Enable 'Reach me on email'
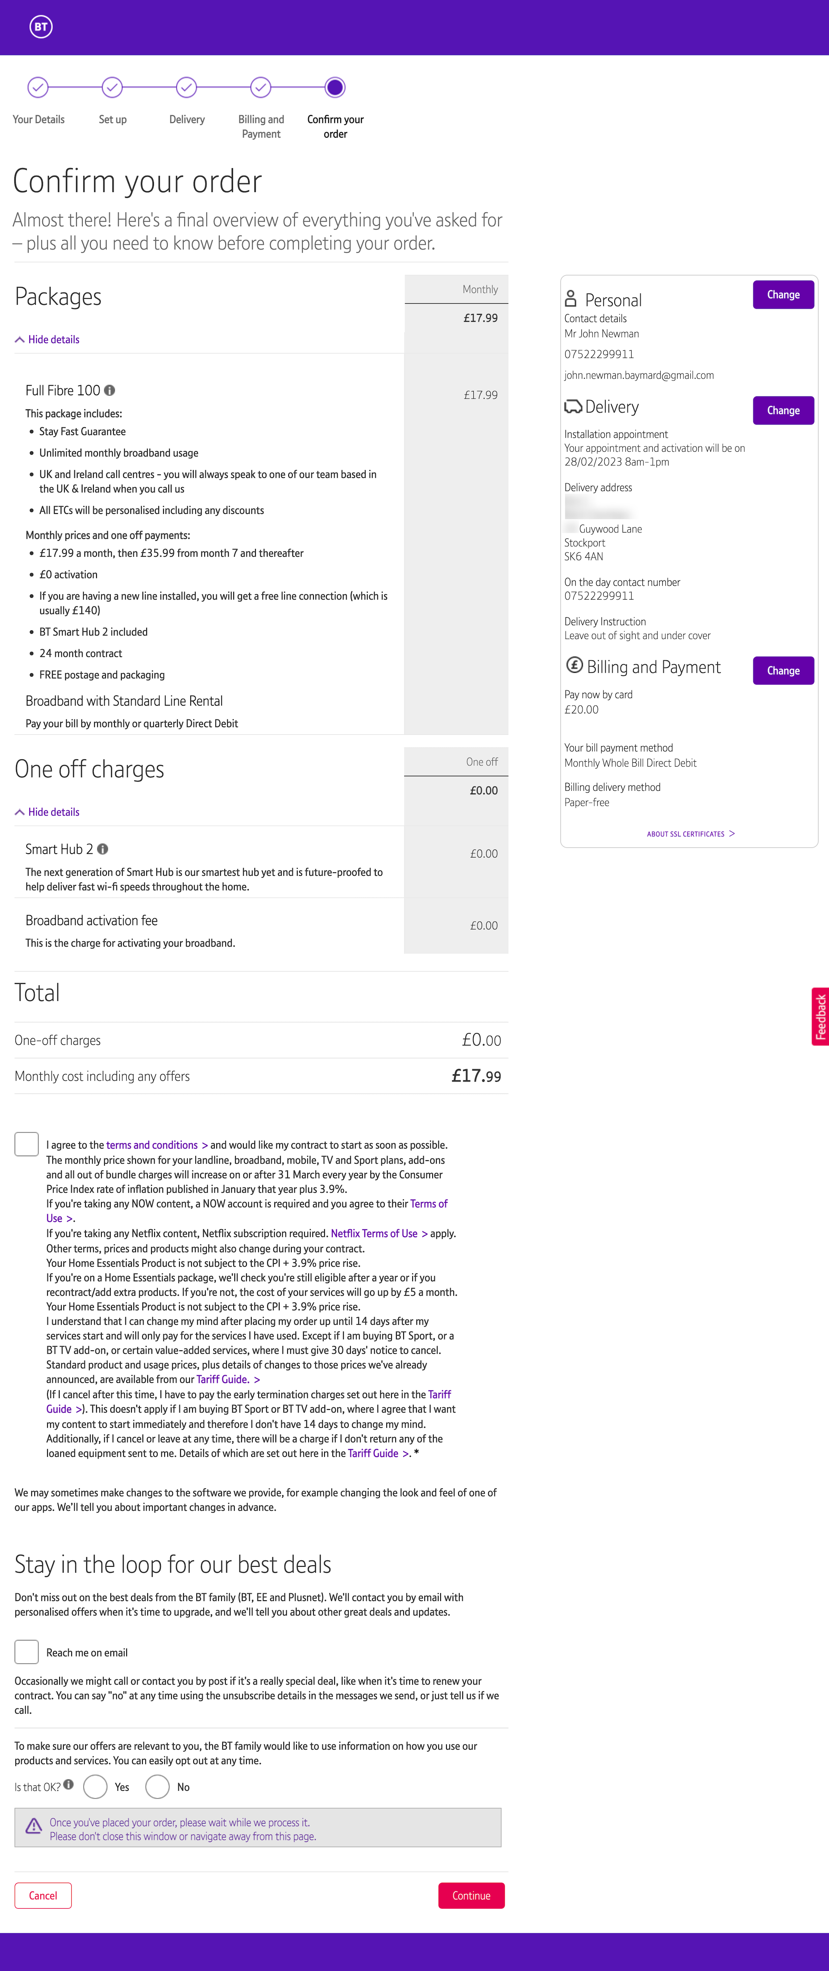The height and width of the screenshot is (1971, 829). point(26,1651)
